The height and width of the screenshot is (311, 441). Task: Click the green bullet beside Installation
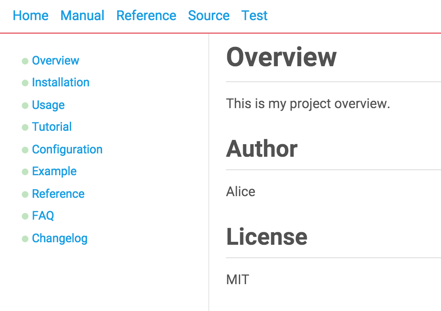[25, 83]
